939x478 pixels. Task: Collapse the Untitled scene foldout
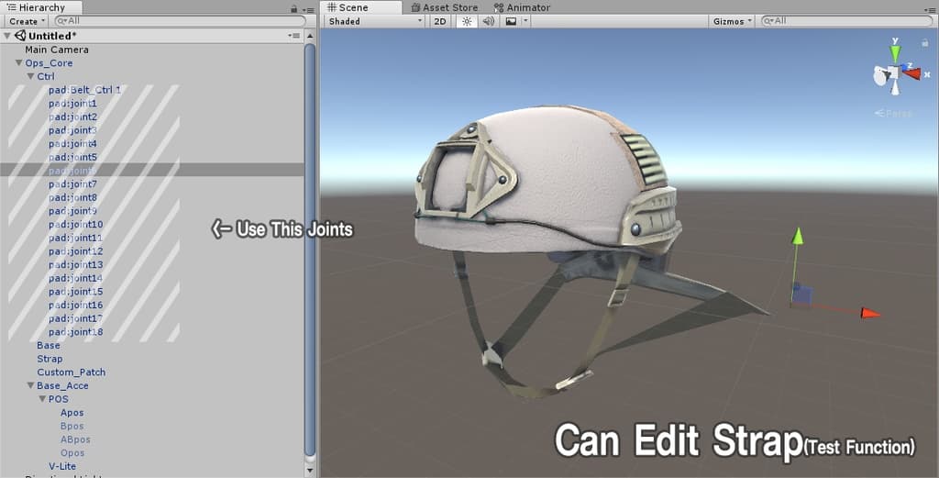(7, 36)
